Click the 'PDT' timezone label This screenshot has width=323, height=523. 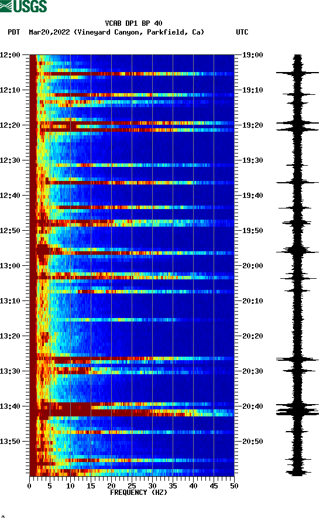13,32
